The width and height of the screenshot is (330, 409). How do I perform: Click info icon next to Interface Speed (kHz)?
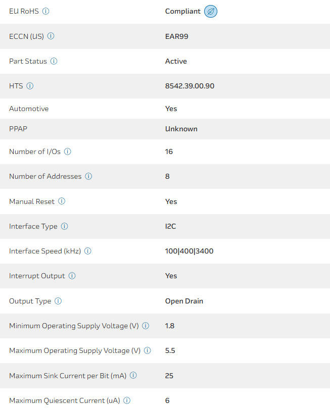coord(87,251)
